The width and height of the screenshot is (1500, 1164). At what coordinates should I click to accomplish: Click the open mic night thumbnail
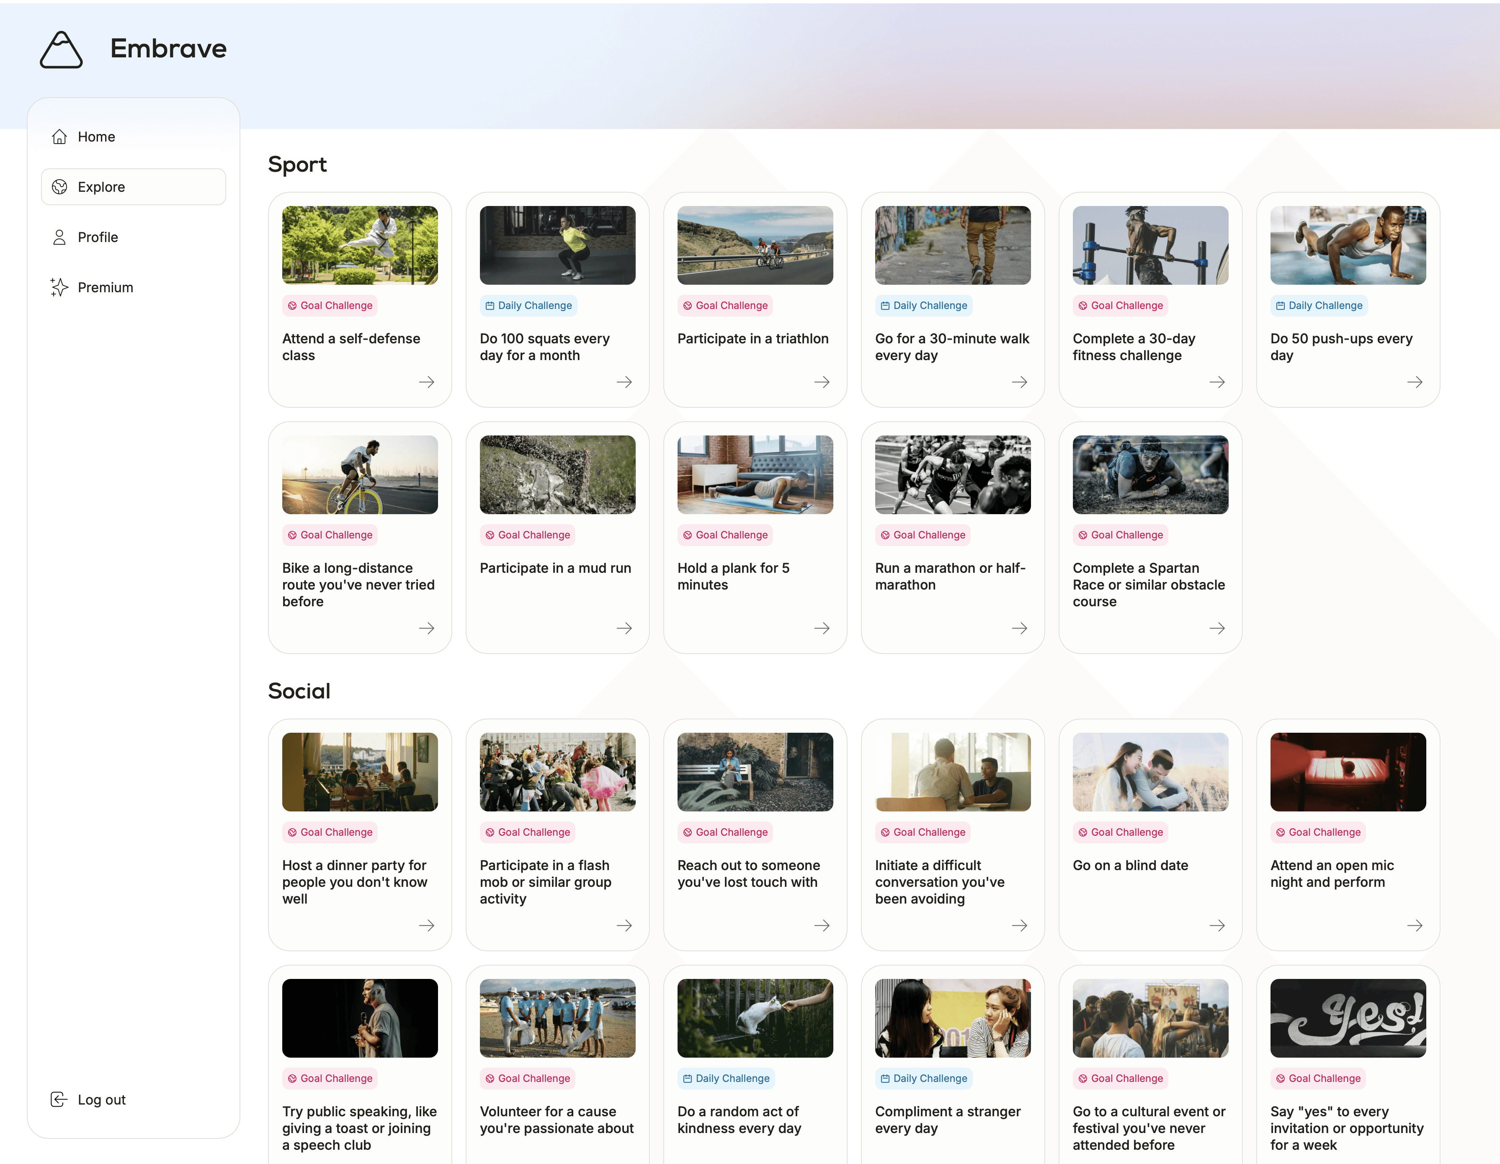1348,772
